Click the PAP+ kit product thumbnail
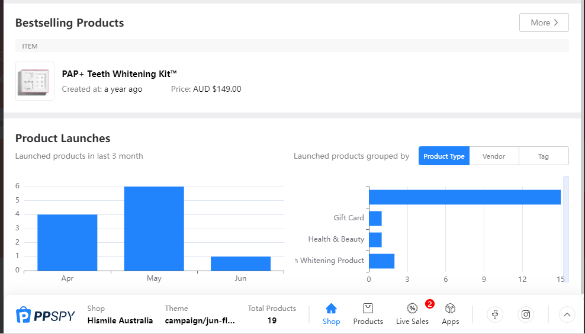585x334 pixels. [x=35, y=81]
